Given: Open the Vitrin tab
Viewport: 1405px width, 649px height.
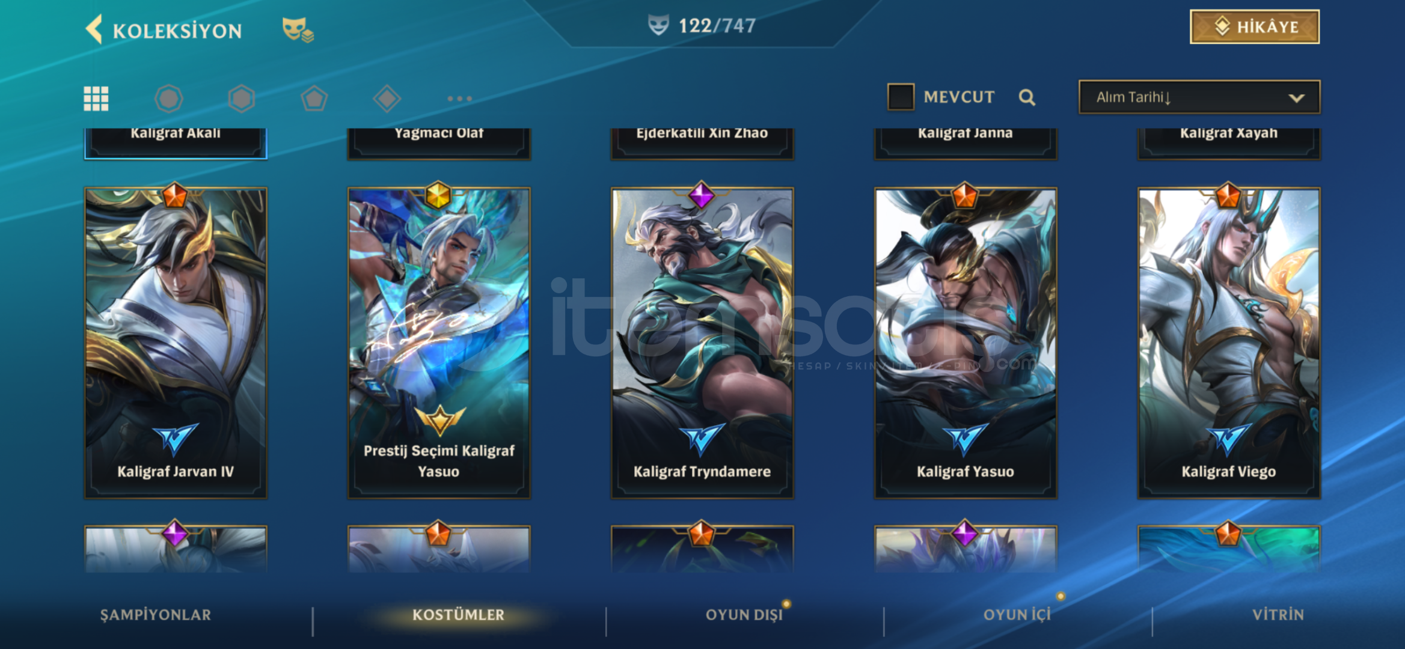Looking at the screenshot, I should (1278, 615).
